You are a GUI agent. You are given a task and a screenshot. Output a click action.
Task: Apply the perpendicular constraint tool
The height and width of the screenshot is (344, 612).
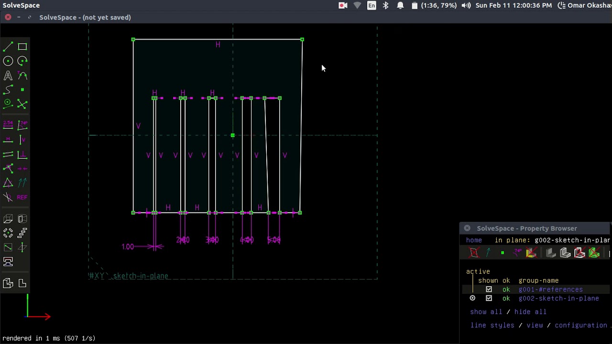coord(22,154)
